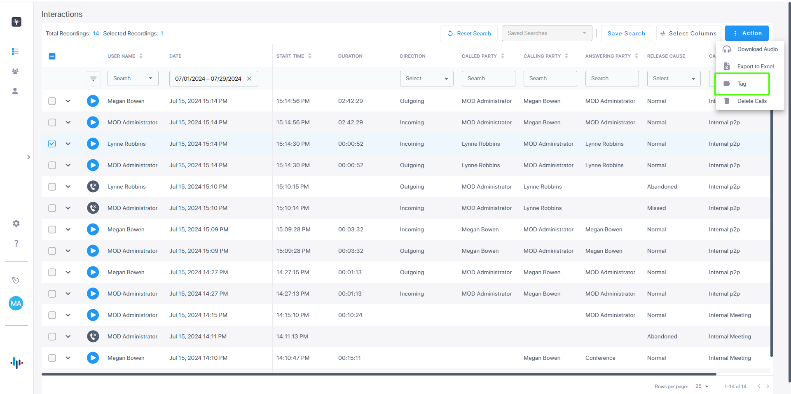Open the single user icon in sidebar
791x394 pixels.
[x=15, y=91]
